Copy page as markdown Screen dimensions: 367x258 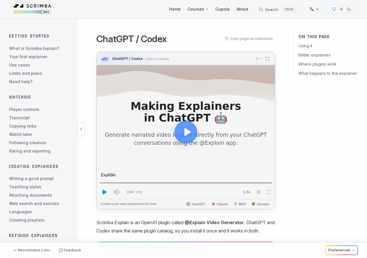pyautogui.click(x=249, y=38)
